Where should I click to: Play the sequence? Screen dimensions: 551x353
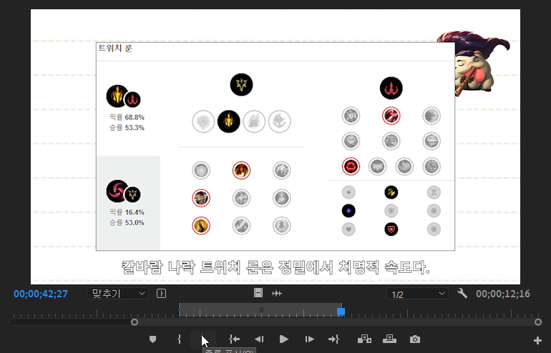(x=284, y=339)
